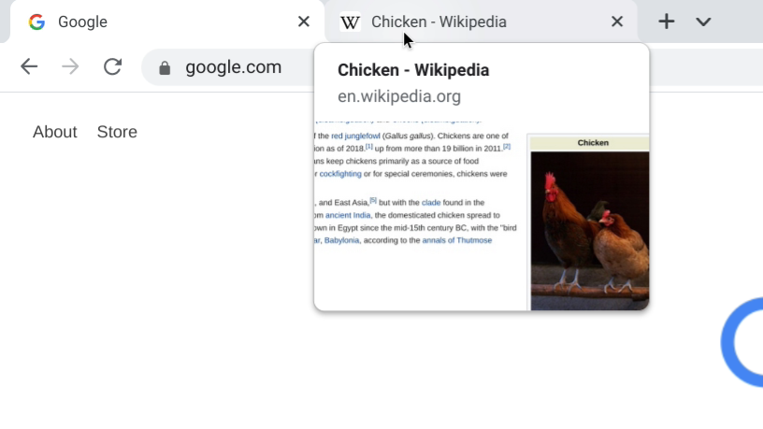Open the Store link

pyautogui.click(x=117, y=132)
